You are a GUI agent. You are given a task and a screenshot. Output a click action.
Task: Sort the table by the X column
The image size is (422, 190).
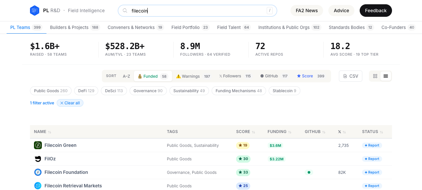click(342, 132)
